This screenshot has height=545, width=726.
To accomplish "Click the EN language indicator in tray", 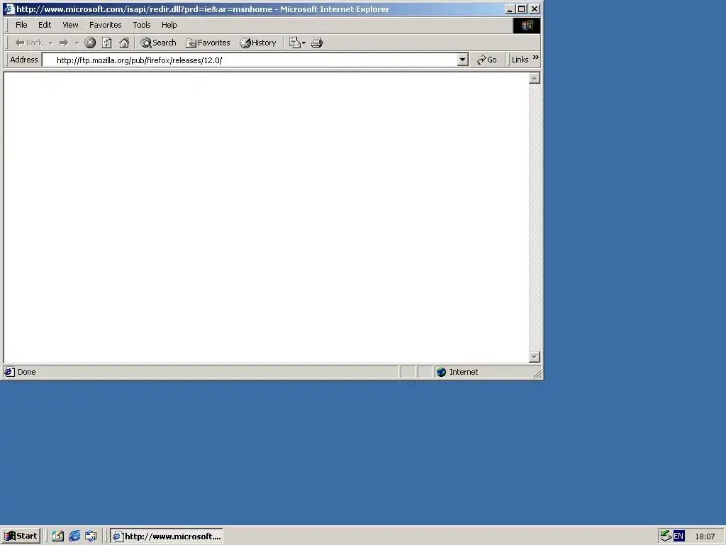I will click(x=678, y=536).
